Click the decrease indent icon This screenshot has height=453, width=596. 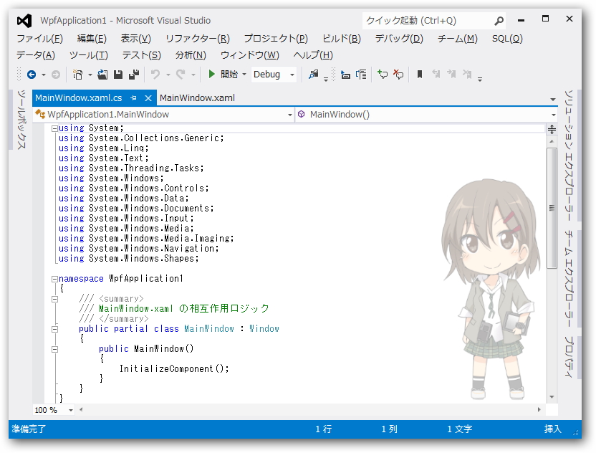(345, 75)
